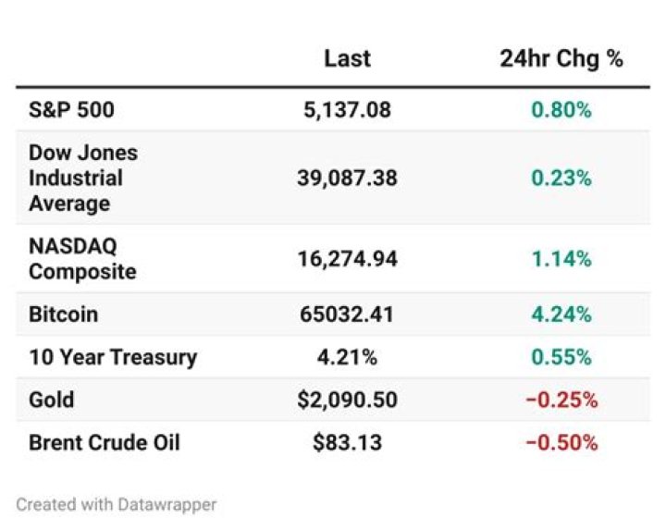Click the NASDAQ value 16,274.94
The image size is (666, 531).
click(x=347, y=259)
